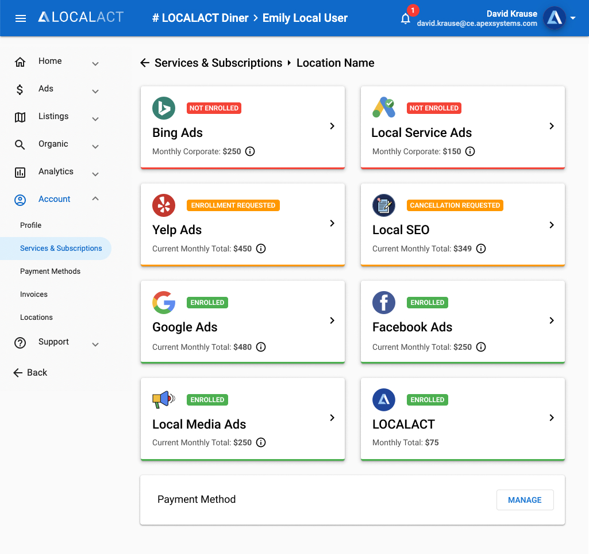Show info for Local Service Ads price
The height and width of the screenshot is (554, 589).
(x=470, y=151)
